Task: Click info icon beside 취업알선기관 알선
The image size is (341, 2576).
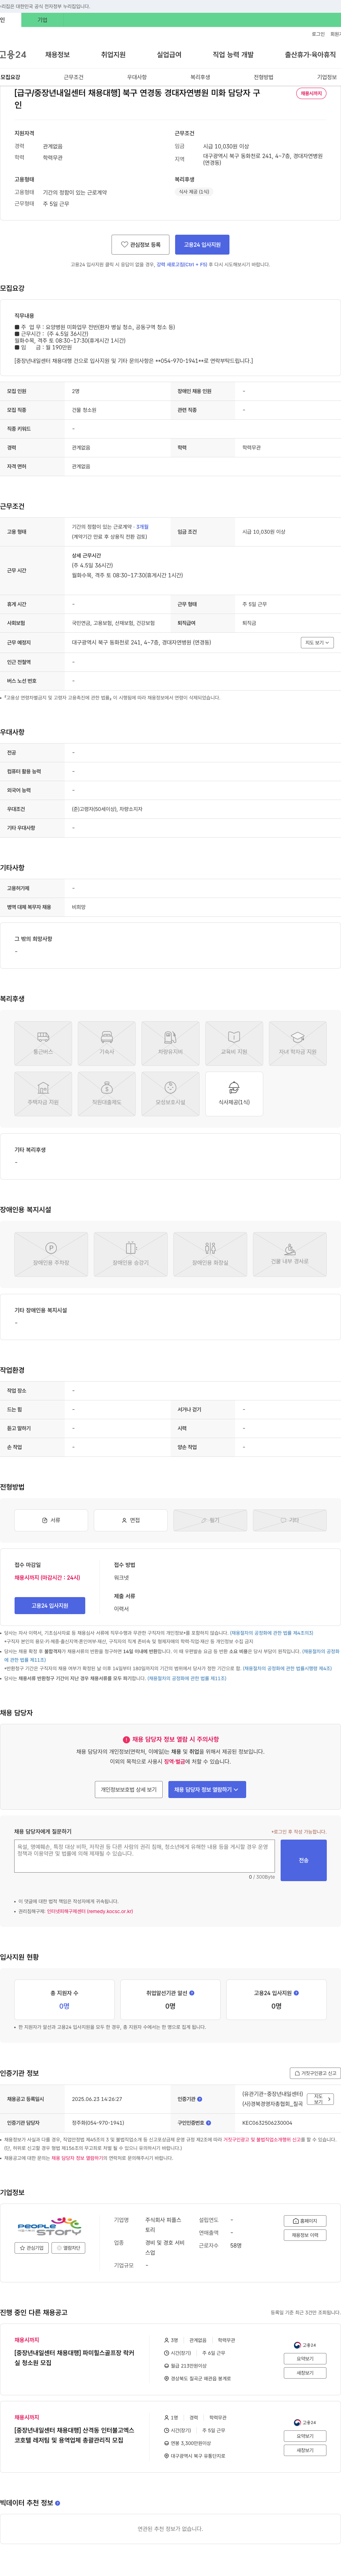Action: [x=192, y=1993]
